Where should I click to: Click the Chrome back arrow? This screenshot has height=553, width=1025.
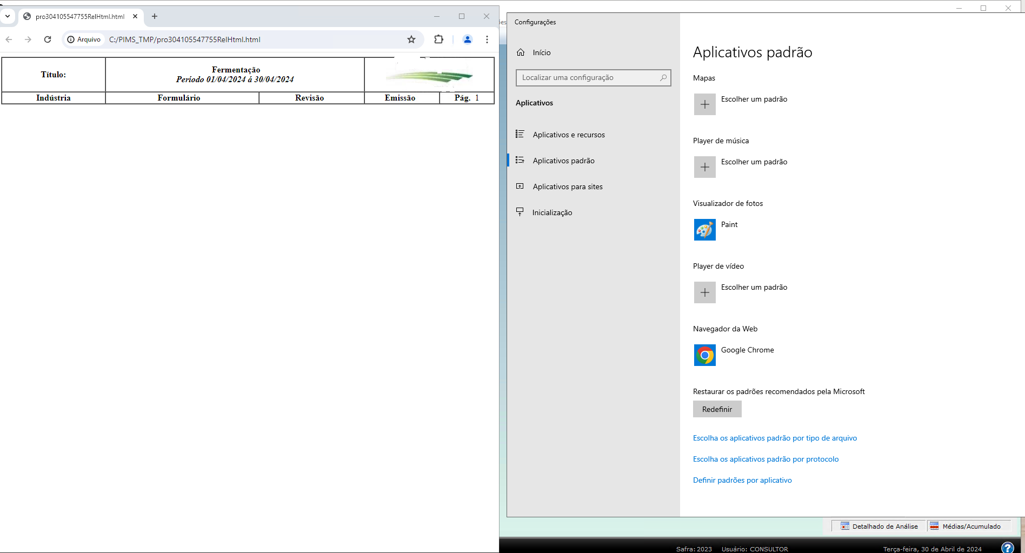9,39
